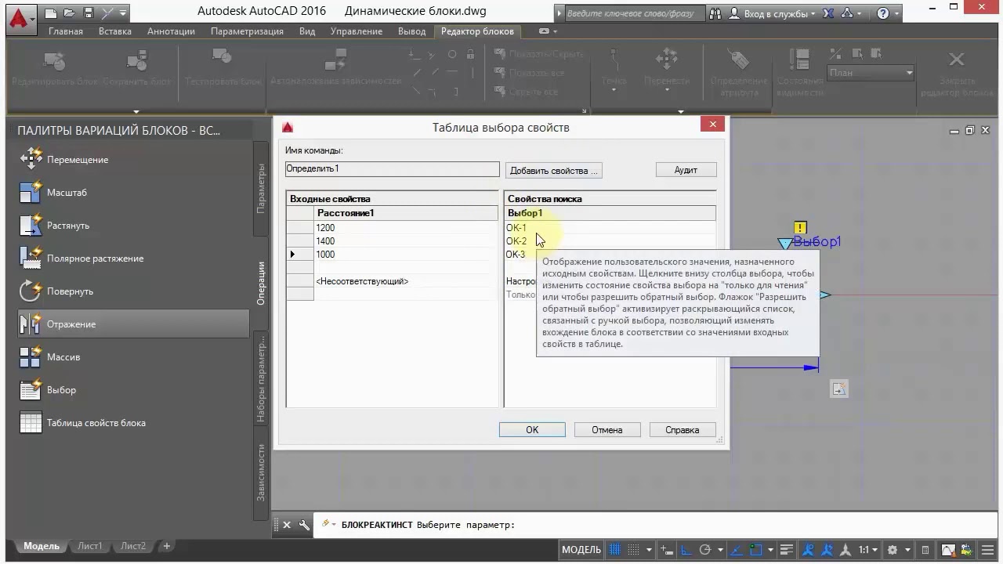This screenshot has width=1003, height=564.
Task: Click the wrench customize icon on the command line
Action: coord(304,525)
